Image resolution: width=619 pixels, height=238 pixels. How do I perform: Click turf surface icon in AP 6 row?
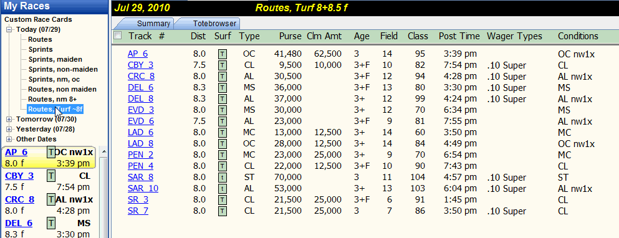pos(223,54)
